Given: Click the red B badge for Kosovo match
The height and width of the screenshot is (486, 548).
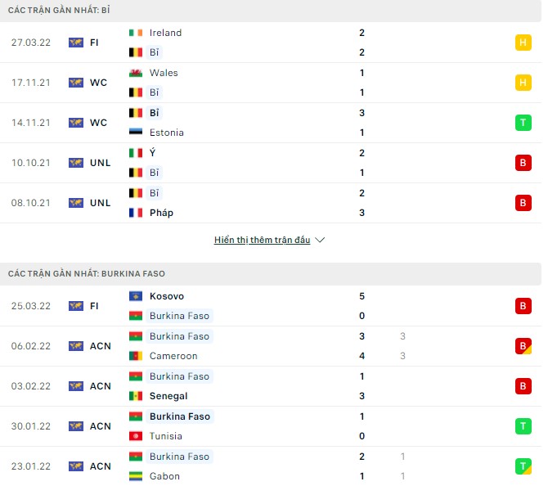Looking at the screenshot, I should (523, 306).
